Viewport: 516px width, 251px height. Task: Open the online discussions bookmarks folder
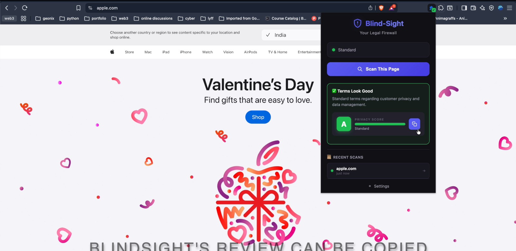153,19
